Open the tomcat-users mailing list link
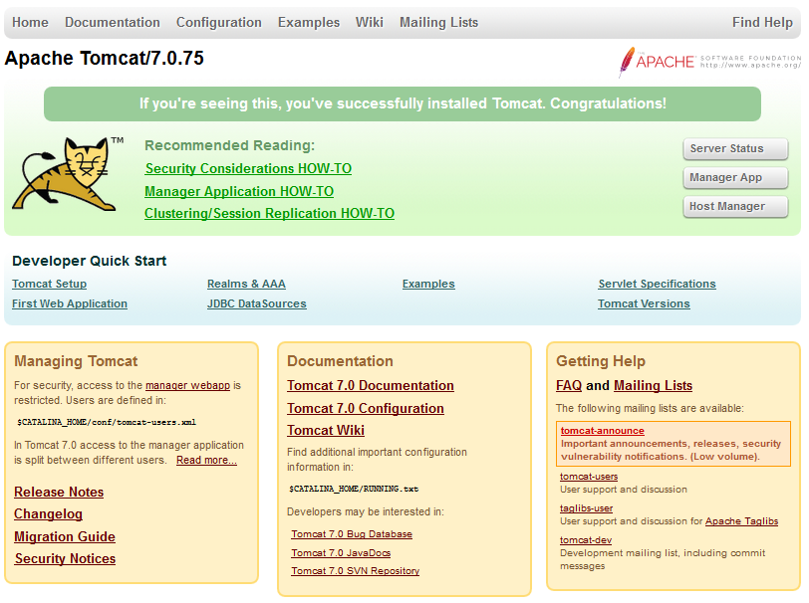This screenshot has width=809, height=603. (589, 477)
